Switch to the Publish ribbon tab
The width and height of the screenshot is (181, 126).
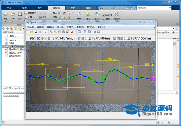[x=73, y=8]
